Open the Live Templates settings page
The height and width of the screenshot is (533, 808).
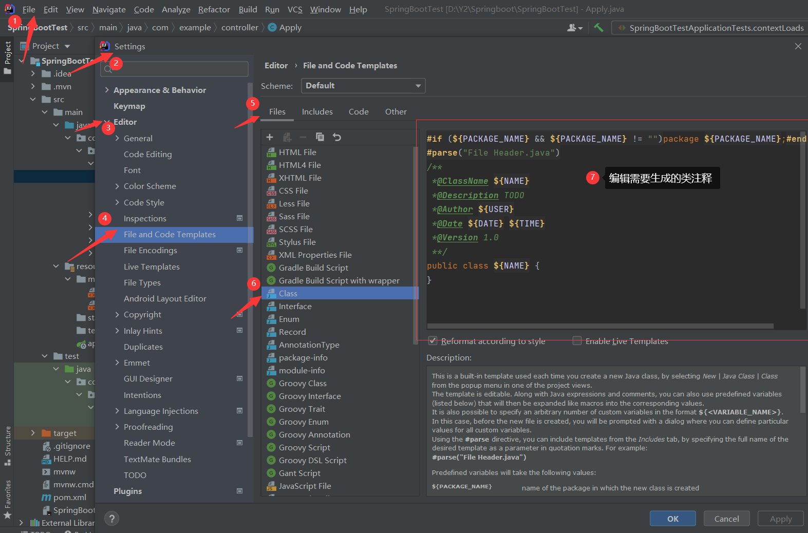152,266
